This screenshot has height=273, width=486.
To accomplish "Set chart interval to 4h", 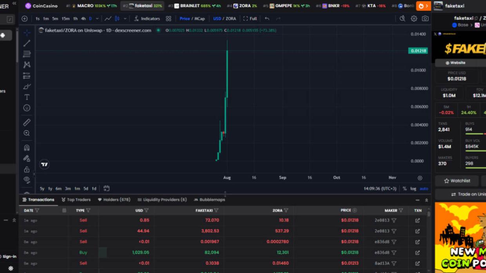I will [83, 18].
